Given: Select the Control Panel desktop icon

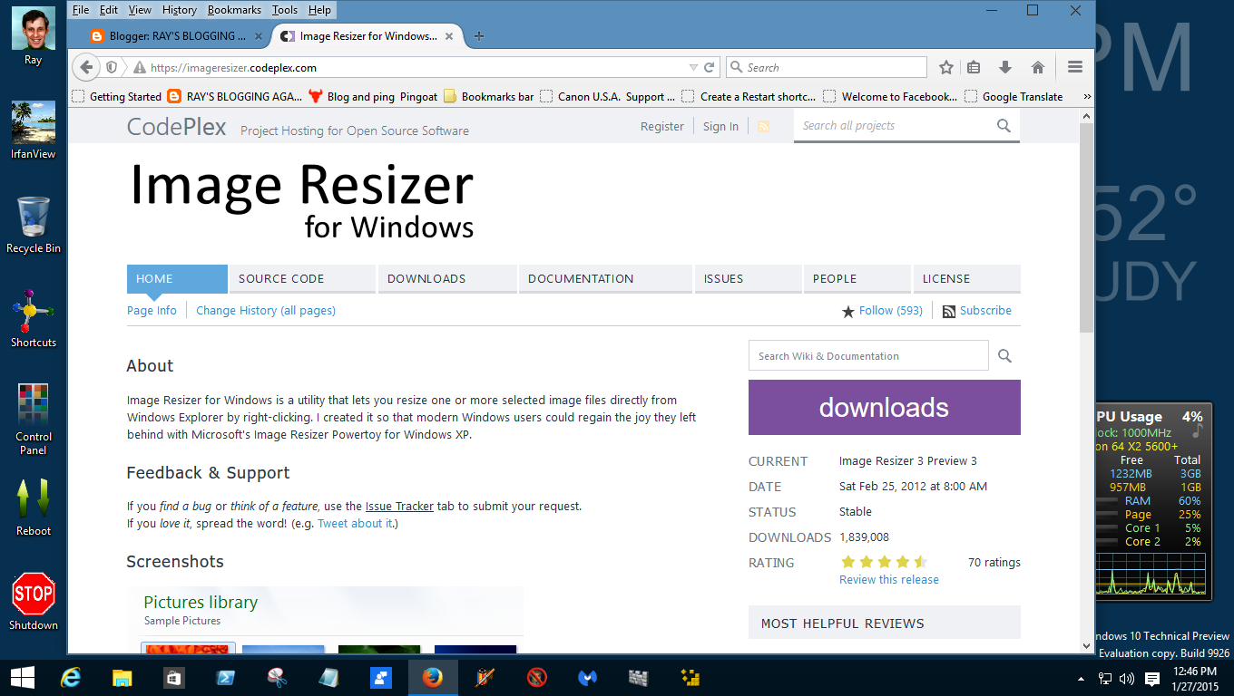Looking at the screenshot, I should pos(34,419).
